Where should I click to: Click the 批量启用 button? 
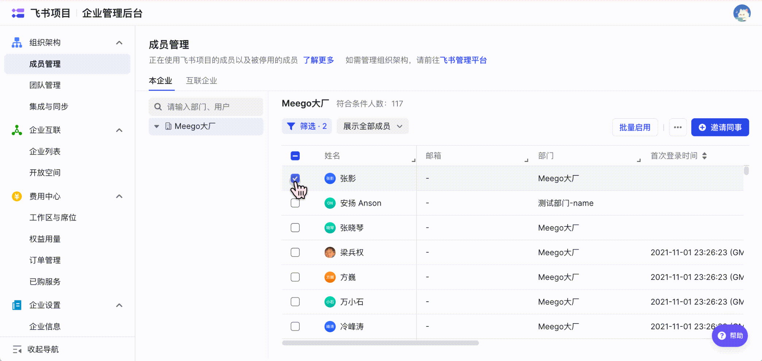coord(635,127)
